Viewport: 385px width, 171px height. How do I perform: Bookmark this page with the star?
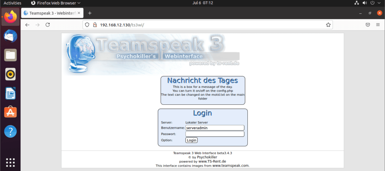[328, 25]
